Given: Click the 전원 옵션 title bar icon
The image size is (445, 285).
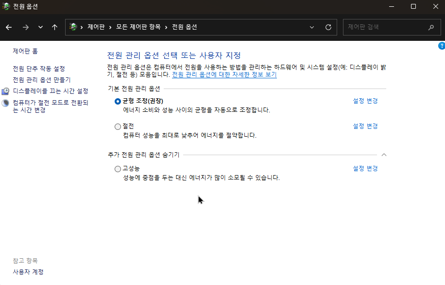Looking at the screenshot, I should pyautogui.click(x=6, y=6).
